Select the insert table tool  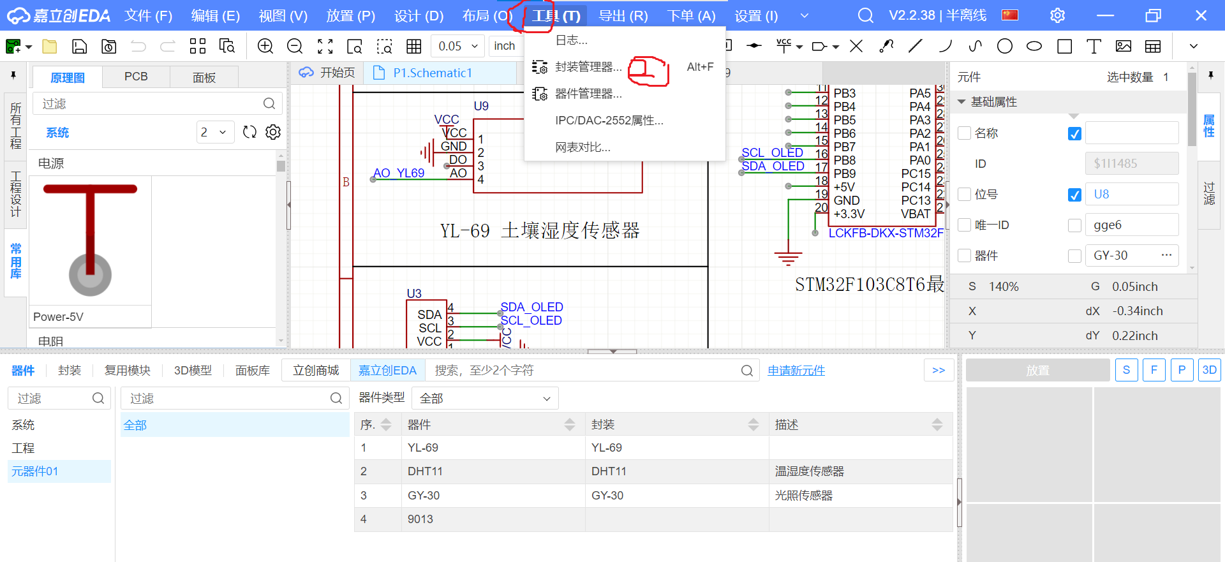(1153, 46)
